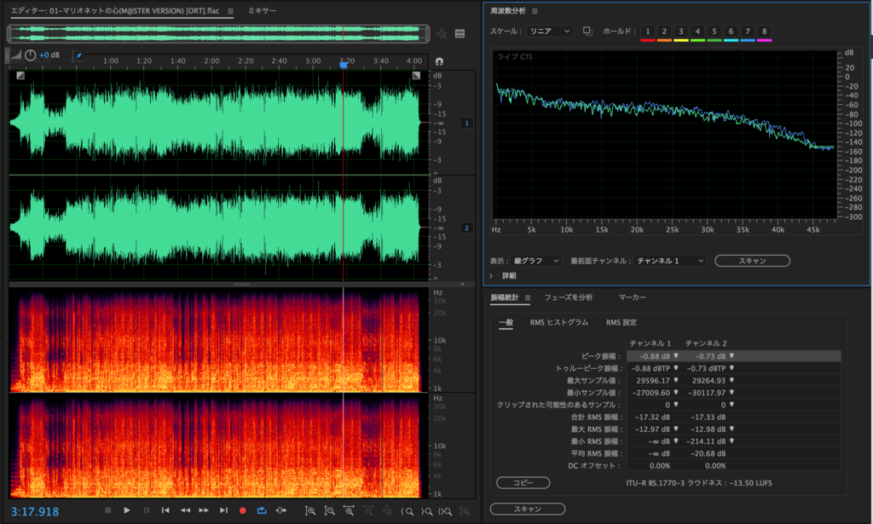Click hold button 4
873x524 pixels.
point(697,32)
